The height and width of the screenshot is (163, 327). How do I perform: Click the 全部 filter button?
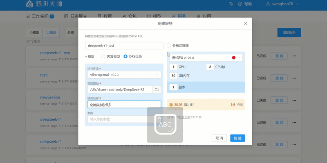tap(71, 33)
